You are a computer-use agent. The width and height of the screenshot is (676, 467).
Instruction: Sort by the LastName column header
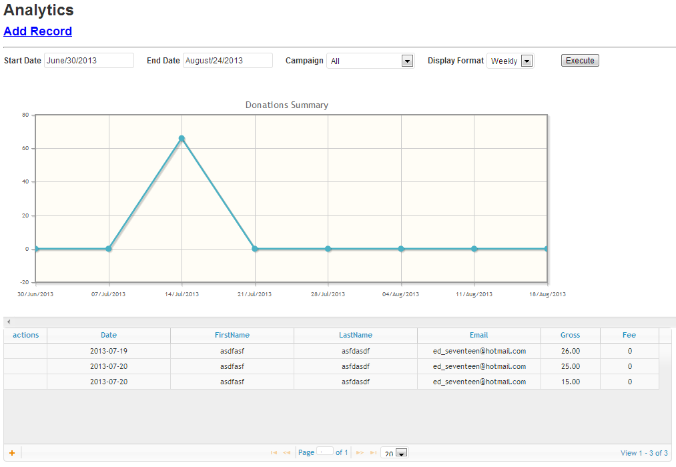pos(355,335)
